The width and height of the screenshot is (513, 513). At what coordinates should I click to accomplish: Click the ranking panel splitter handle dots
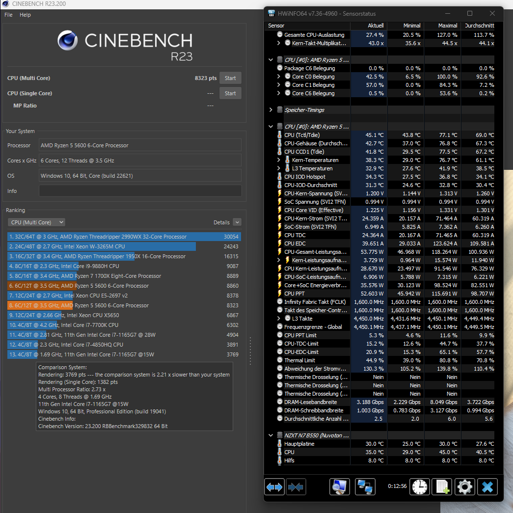250,351
